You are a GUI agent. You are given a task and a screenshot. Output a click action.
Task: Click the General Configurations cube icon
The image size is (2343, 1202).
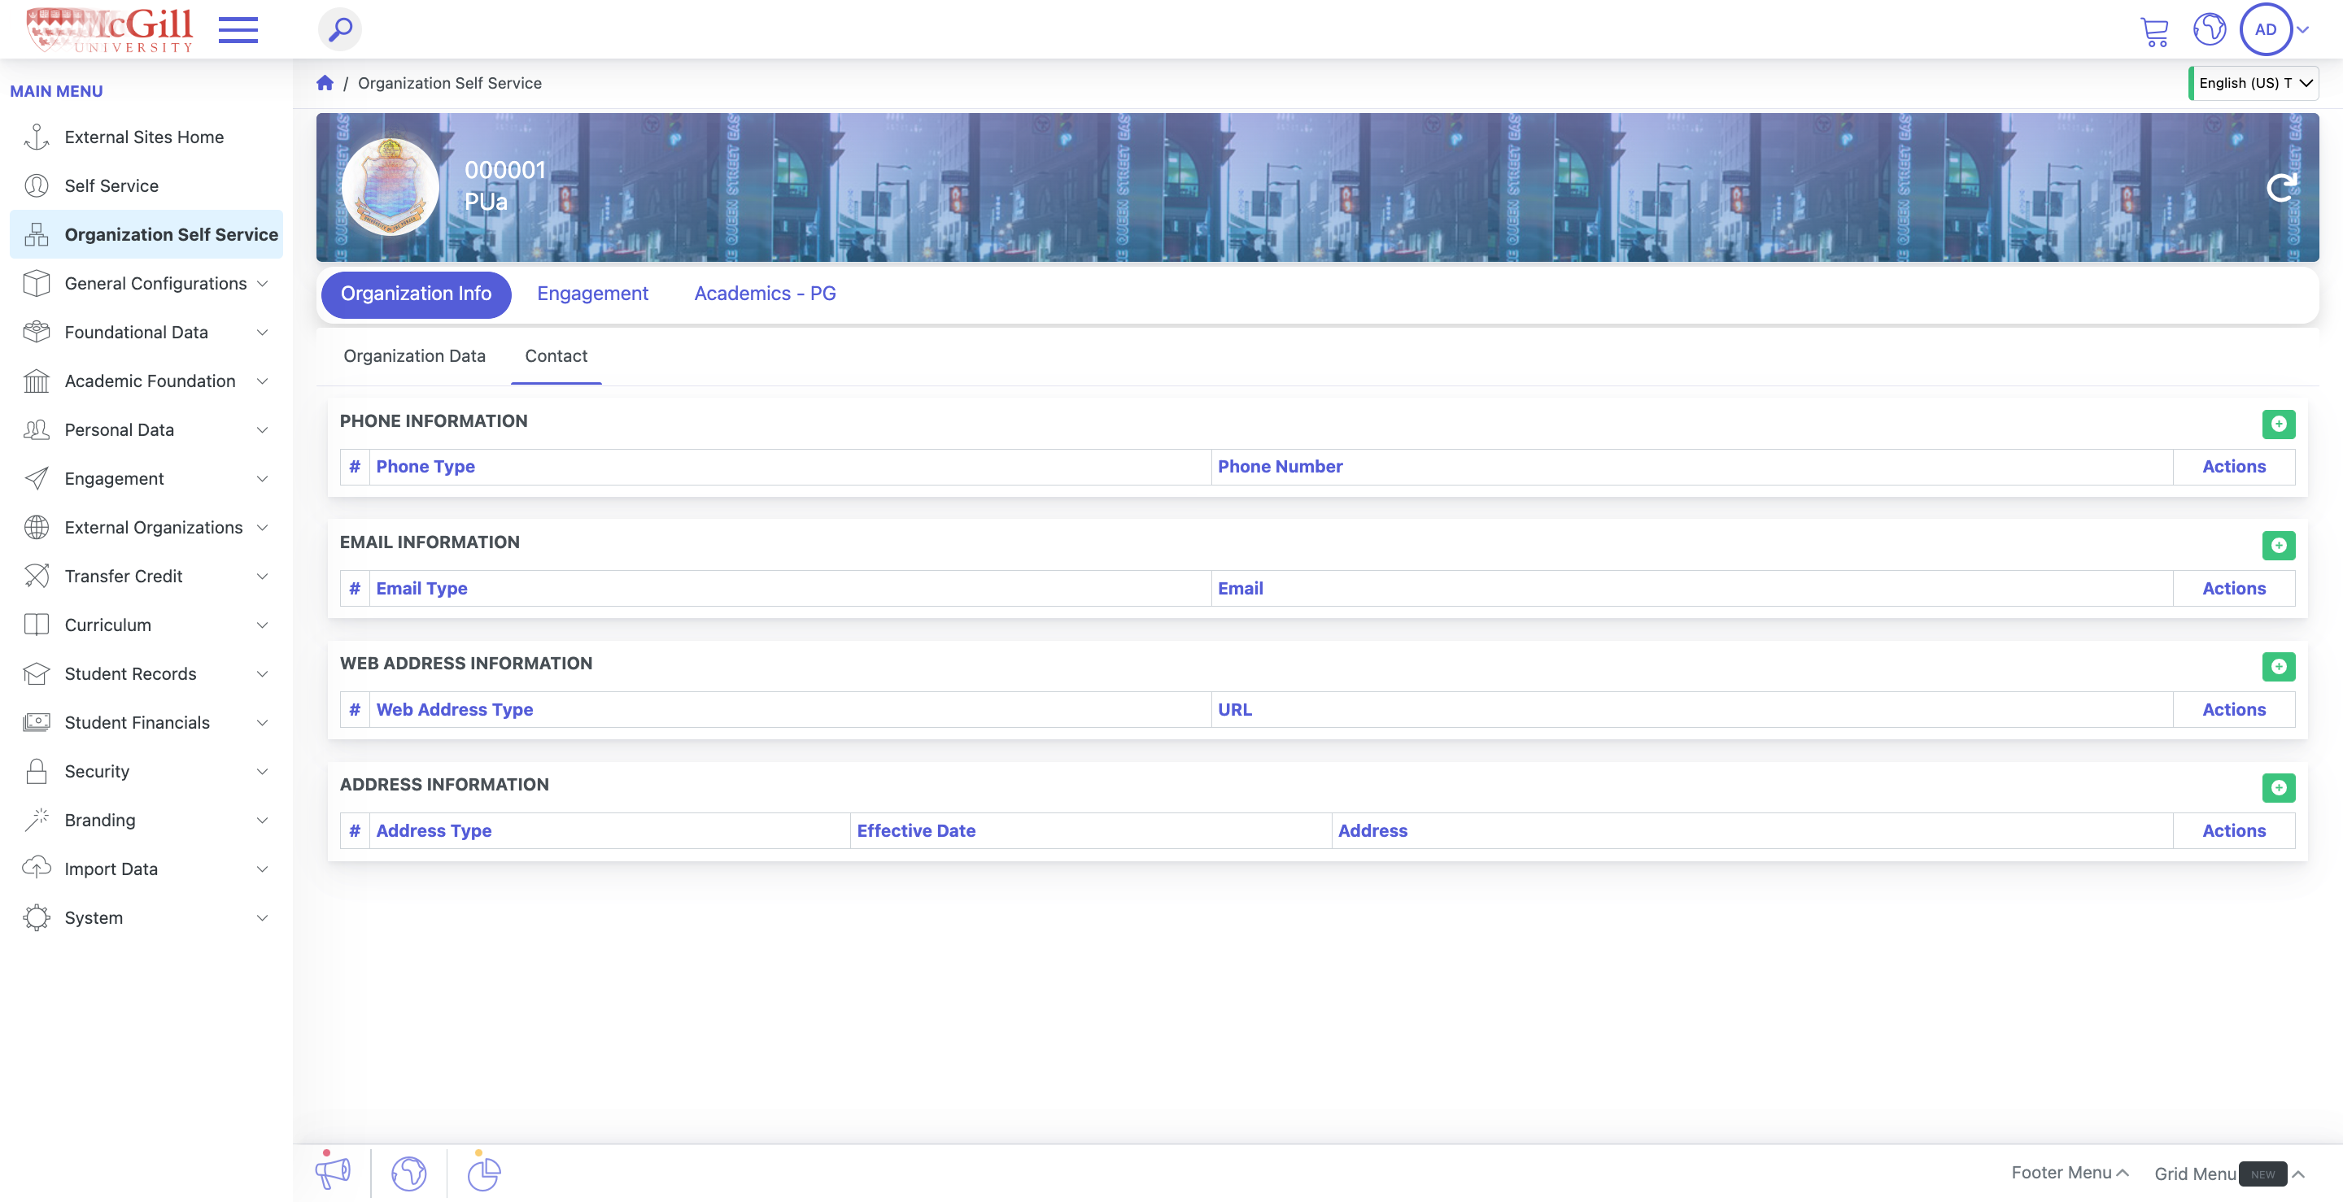(37, 284)
